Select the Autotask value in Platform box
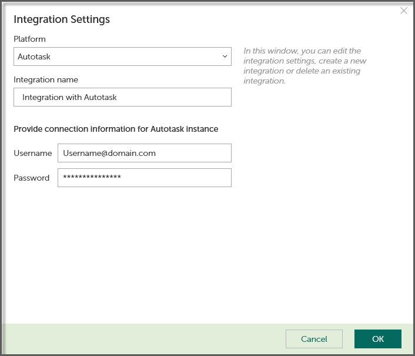The image size is (415, 356). (x=34, y=56)
